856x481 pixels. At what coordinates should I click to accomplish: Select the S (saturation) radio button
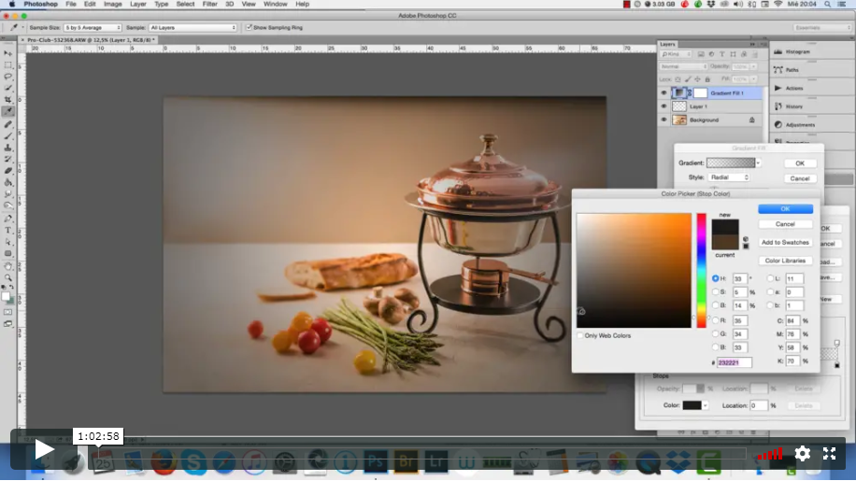pyautogui.click(x=715, y=291)
